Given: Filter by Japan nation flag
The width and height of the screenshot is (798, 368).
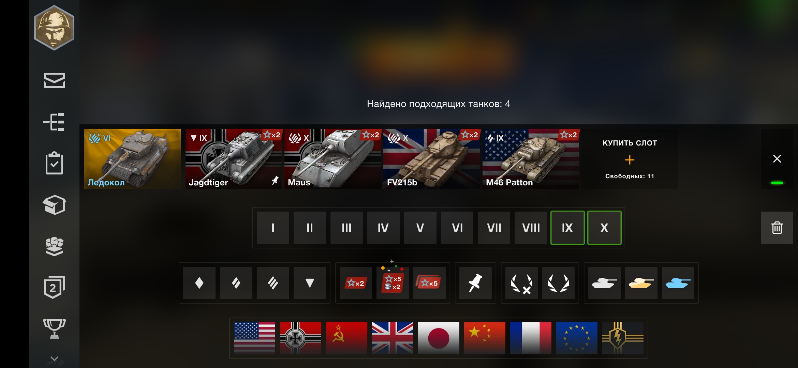Looking at the screenshot, I should click(439, 338).
